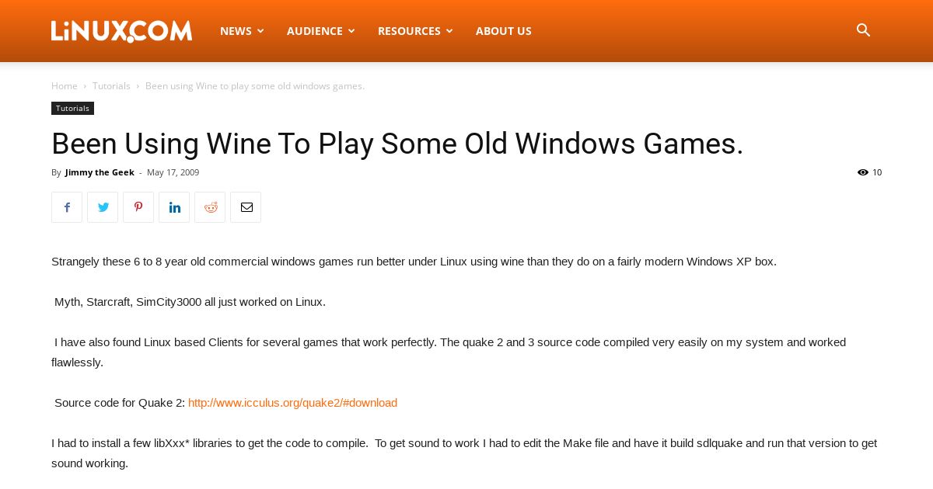Click the Linux.com logo
This screenshot has height=489, width=933.
pos(121,31)
